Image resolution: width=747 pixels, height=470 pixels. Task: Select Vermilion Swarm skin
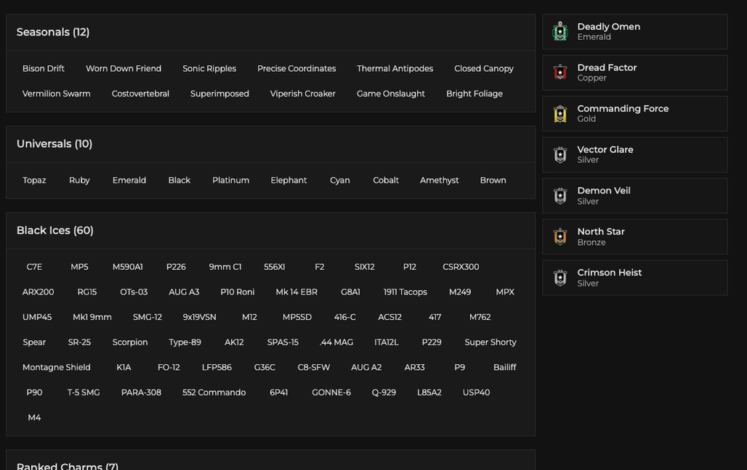click(56, 94)
